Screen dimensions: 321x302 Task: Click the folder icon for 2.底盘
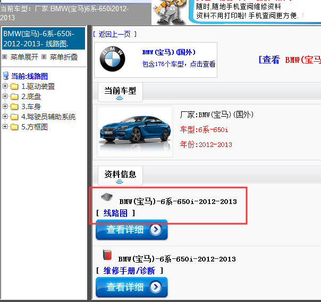point(14,96)
